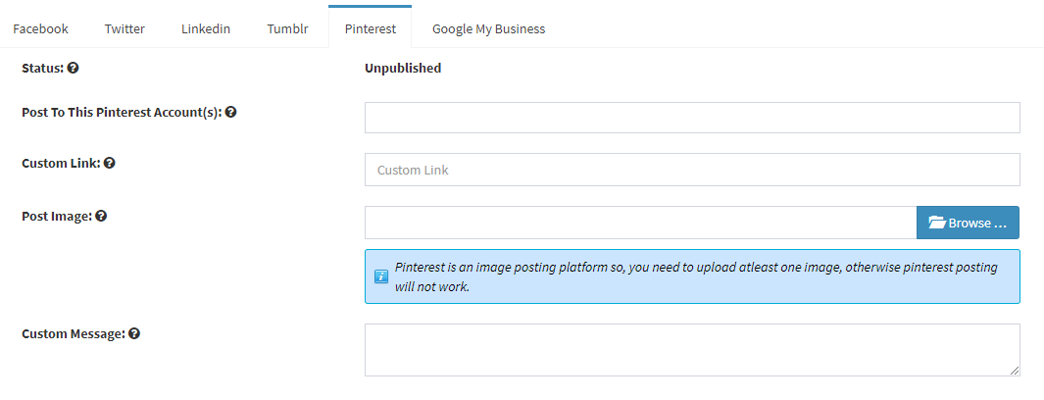Click the Post Image file path field

[640, 223]
